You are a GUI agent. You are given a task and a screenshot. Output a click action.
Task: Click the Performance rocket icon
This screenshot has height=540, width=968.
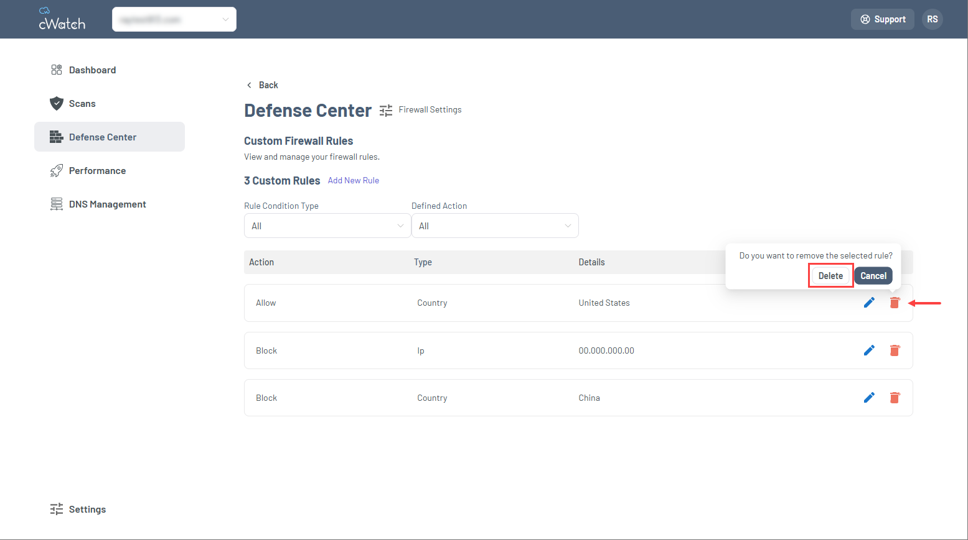tap(57, 170)
